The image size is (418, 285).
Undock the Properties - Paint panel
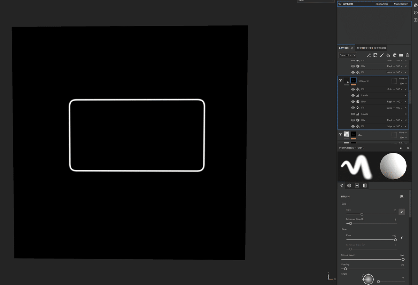coord(401,148)
